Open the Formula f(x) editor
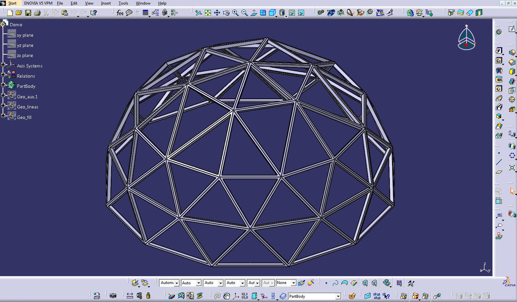This screenshot has height=302, width=517. click(120, 13)
